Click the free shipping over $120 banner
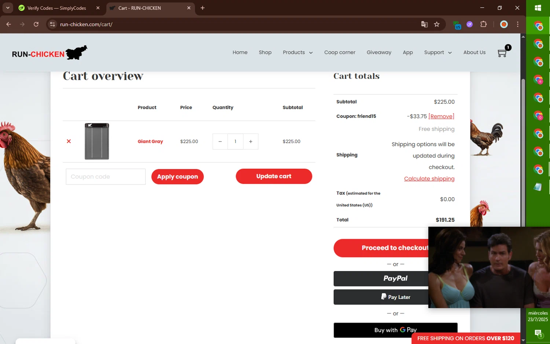 (466, 338)
